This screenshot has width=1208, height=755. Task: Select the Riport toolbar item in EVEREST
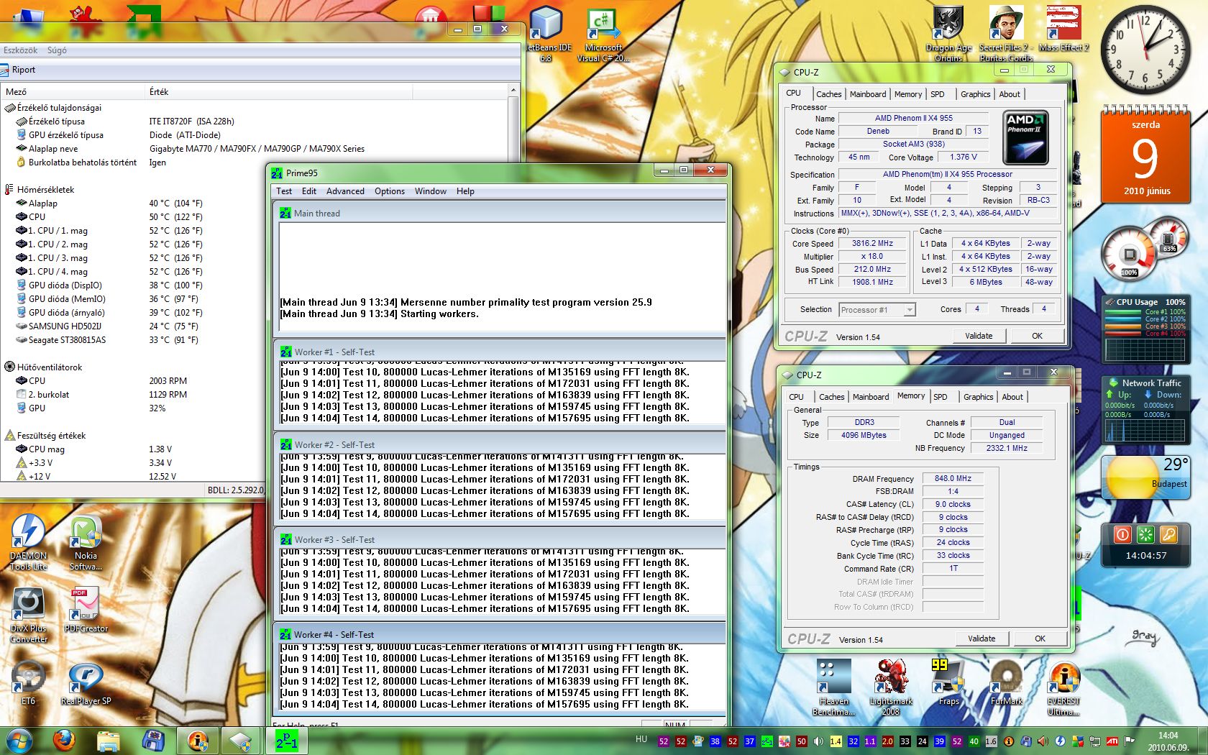pyautogui.click(x=18, y=70)
